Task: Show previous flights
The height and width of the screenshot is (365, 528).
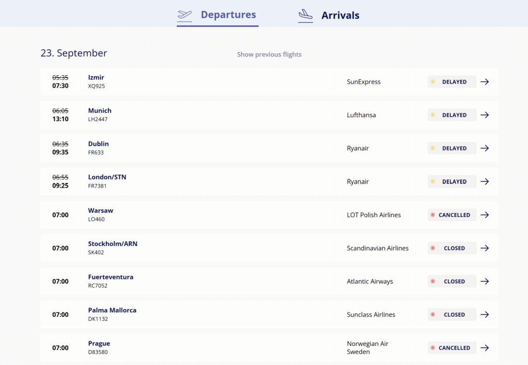Action: click(269, 55)
